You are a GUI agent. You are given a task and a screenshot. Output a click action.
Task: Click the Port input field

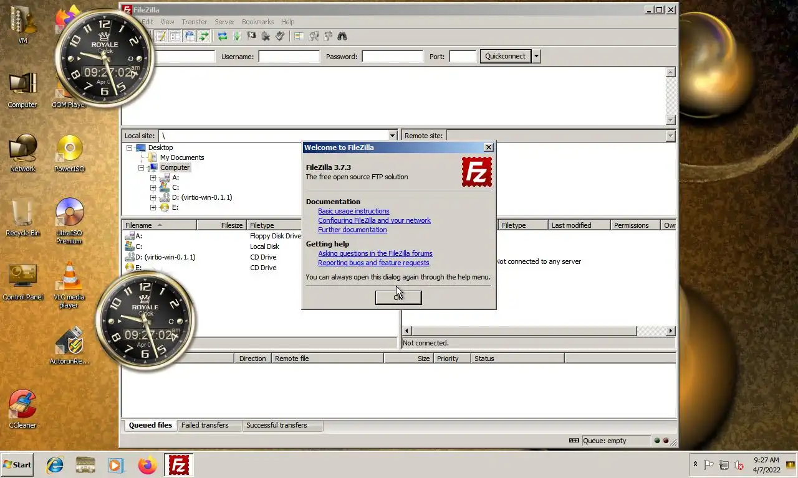click(463, 56)
